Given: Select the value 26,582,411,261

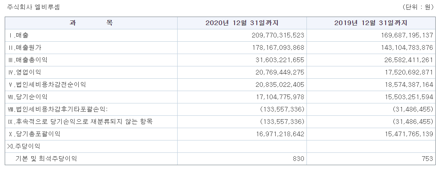Looking at the screenshot, I should 409,60.
